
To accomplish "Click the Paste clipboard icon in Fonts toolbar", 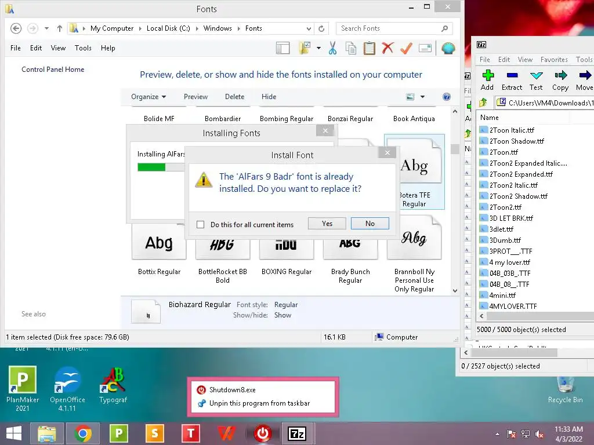I will pyautogui.click(x=369, y=48).
